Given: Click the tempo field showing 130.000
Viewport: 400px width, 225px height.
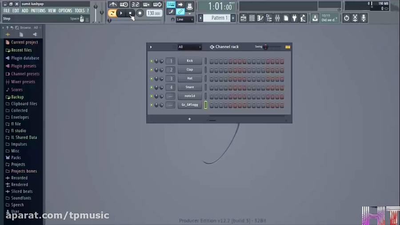Looking at the screenshot, I should (x=154, y=13).
